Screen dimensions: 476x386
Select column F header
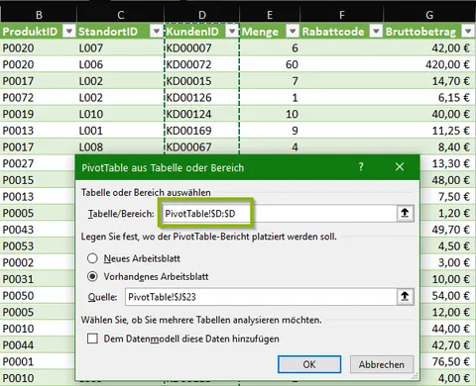(341, 15)
